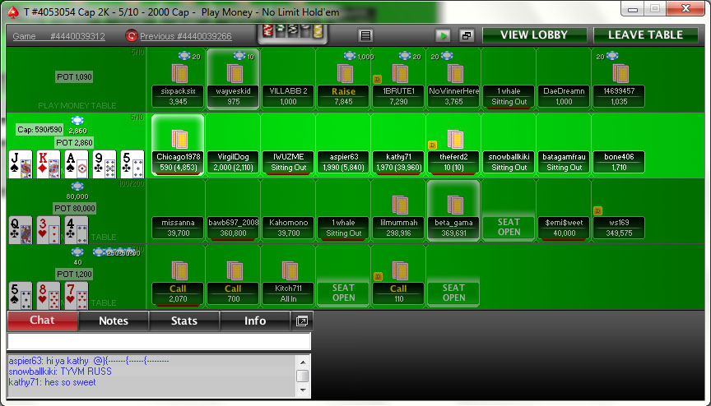Image resolution: width=711 pixels, height=406 pixels.
Task: Click the LEAVE TABLE button
Action: click(x=644, y=35)
